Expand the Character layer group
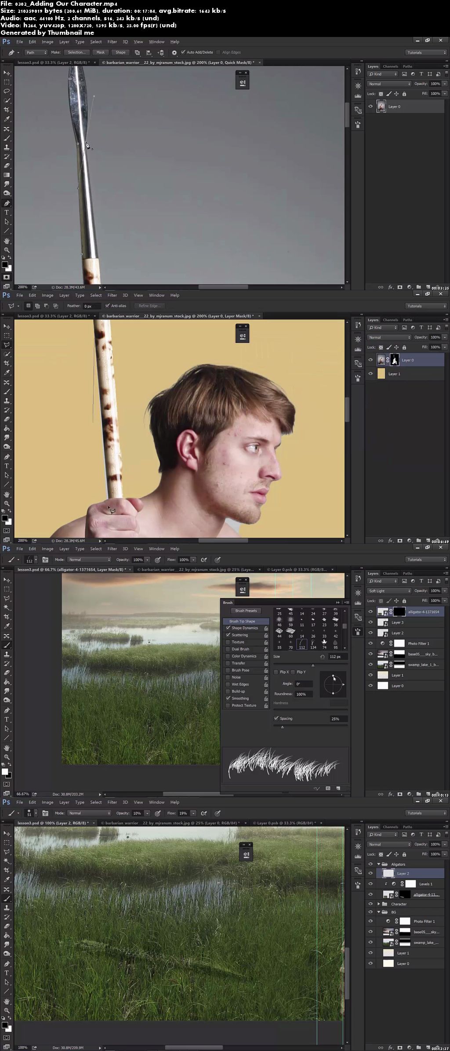The image size is (450, 1051). pyautogui.click(x=379, y=904)
